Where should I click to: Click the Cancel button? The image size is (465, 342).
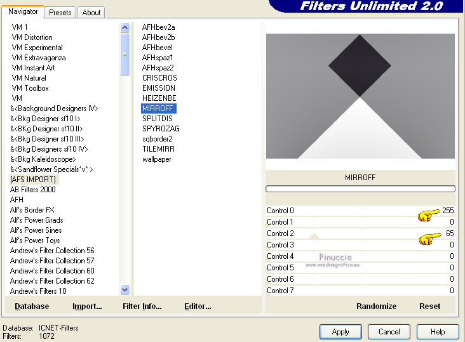click(389, 332)
